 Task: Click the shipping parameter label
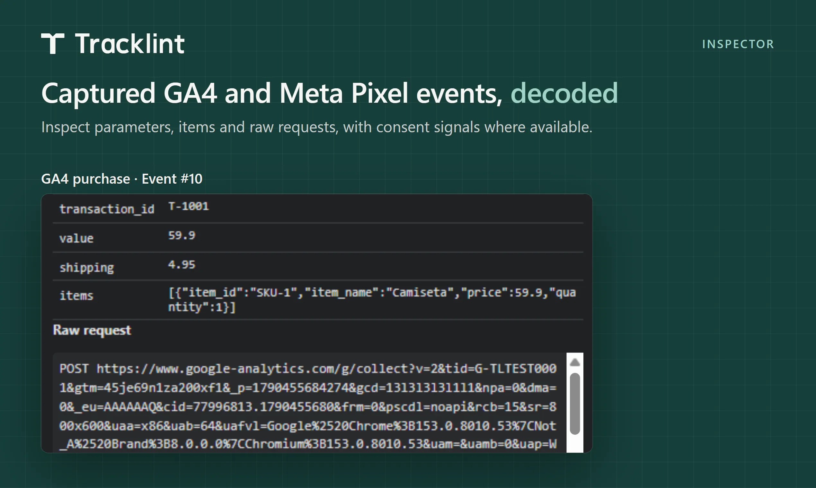[x=86, y=268]
